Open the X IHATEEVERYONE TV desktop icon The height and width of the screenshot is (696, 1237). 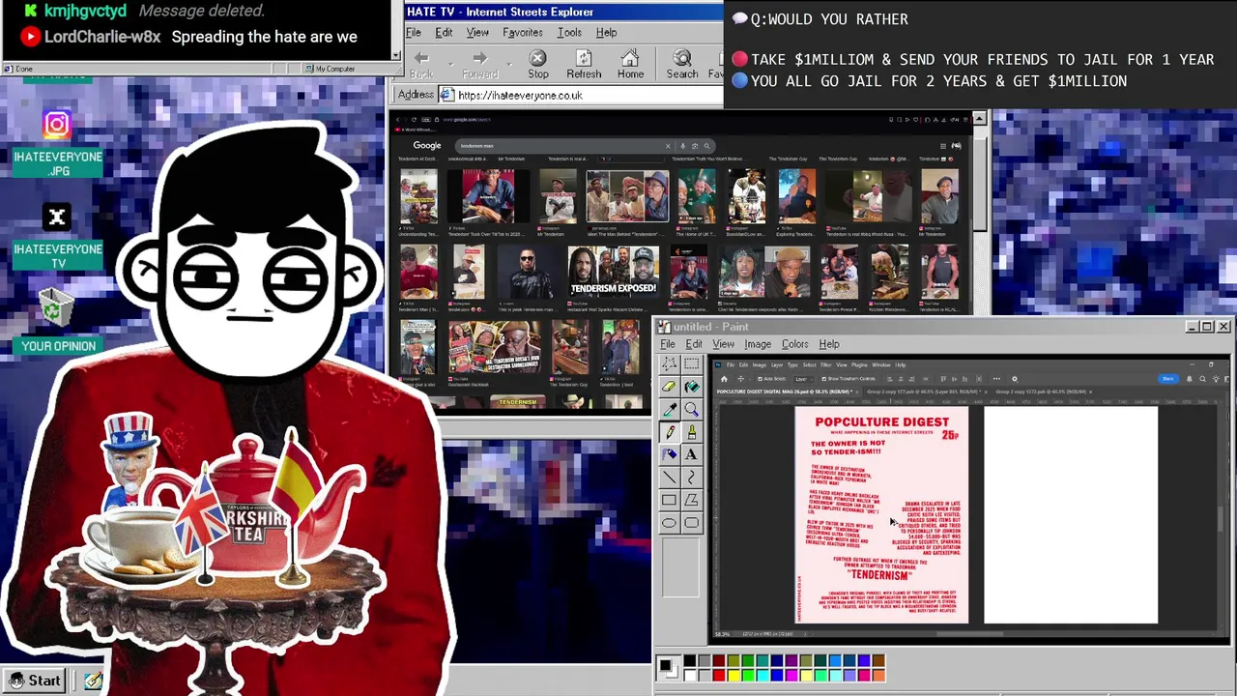pos(57,236)
